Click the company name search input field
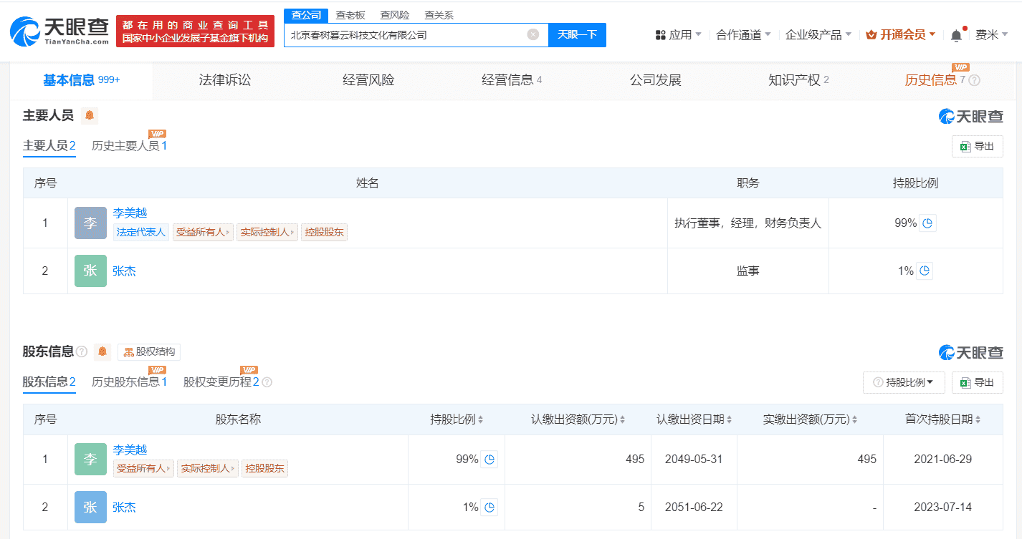1022x539 pixels. coord(401,34)
